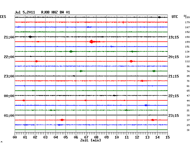Click the x-axis minute tick label "13"

[x=147, y=137]
